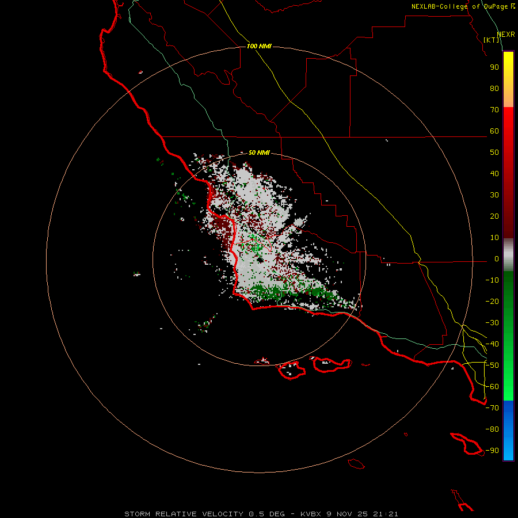Click the NEXR label above the scale
518x518 pixels.
pos(506,35)
